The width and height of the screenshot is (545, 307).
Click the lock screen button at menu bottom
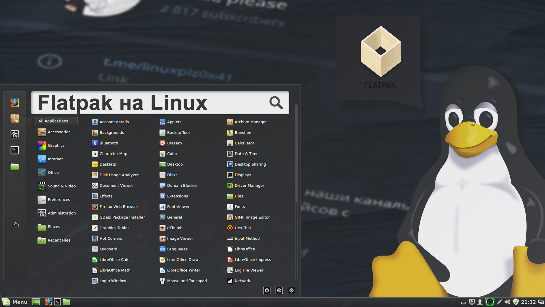coord(267,290)
